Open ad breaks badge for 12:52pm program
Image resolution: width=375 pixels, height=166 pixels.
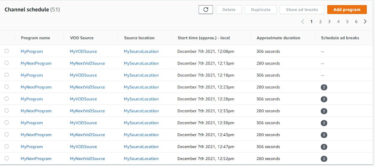click(324, 159)
